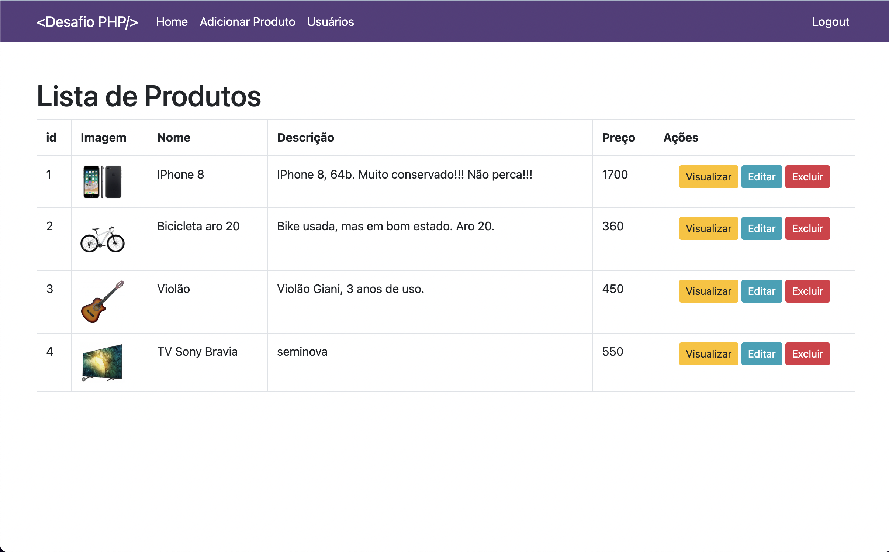Delete the Bicicleta aro 20 product
Image resolution: width=889 pixels, height=552 pixels.
click(x=807, y=228)
